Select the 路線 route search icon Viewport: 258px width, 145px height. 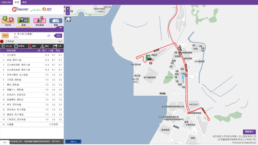click(x=23, y=21)
